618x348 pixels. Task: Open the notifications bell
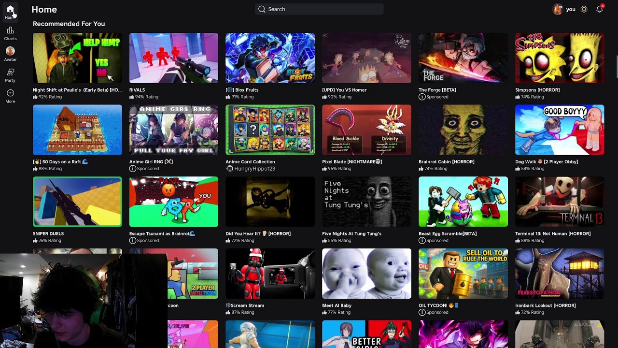click(x=600, y=9)
